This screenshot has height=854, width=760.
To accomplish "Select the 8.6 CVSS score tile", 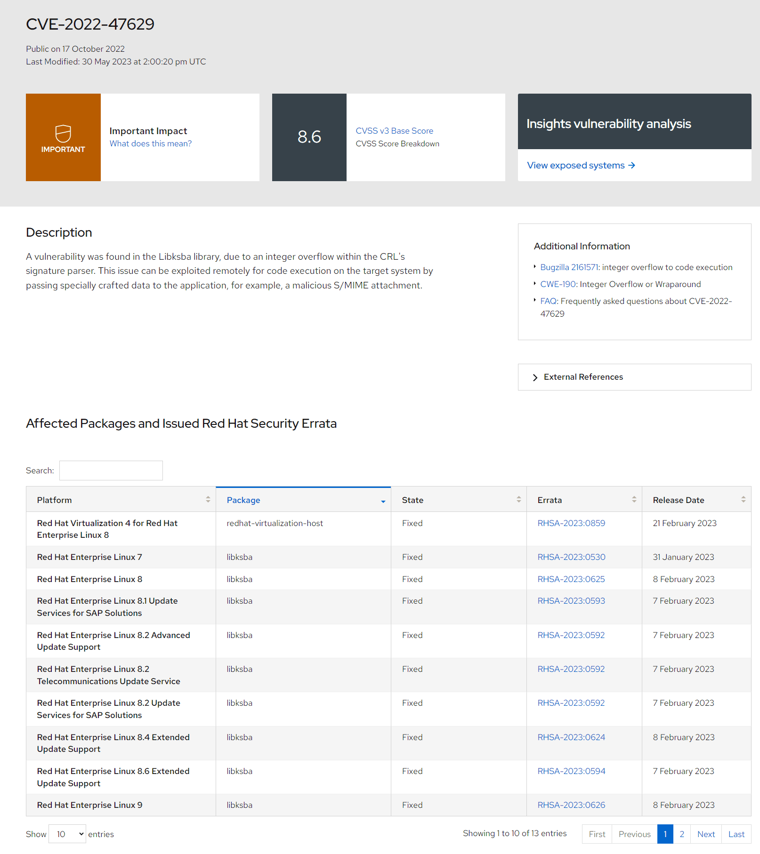I will point(309,137).
